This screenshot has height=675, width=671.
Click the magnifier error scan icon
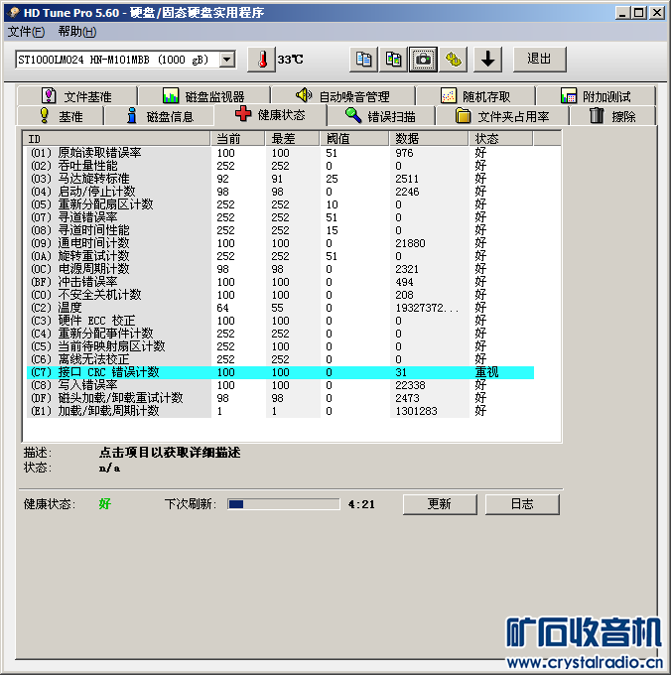pyautogui.click(x=353, y=115)
